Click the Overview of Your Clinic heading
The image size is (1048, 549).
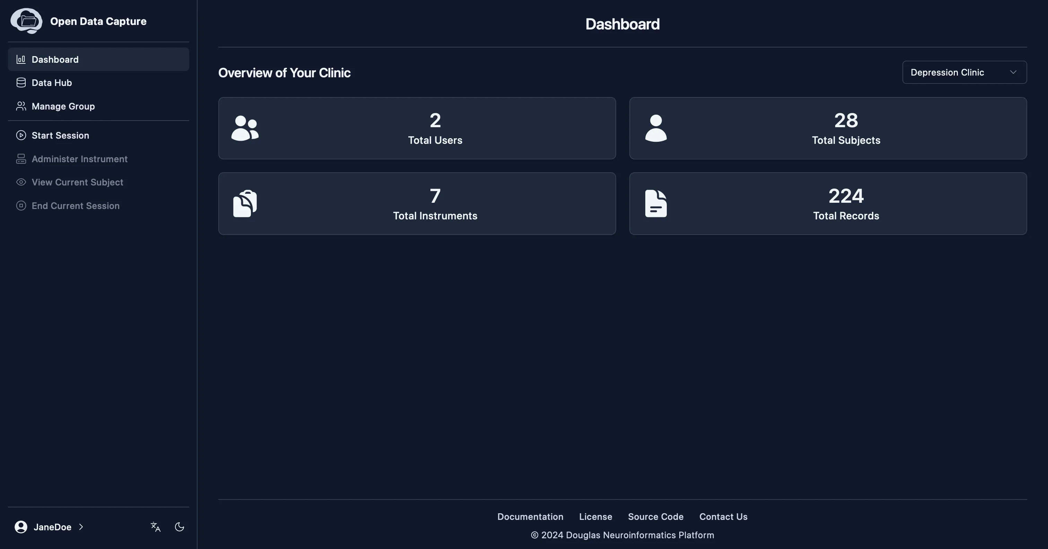point(285,72)
